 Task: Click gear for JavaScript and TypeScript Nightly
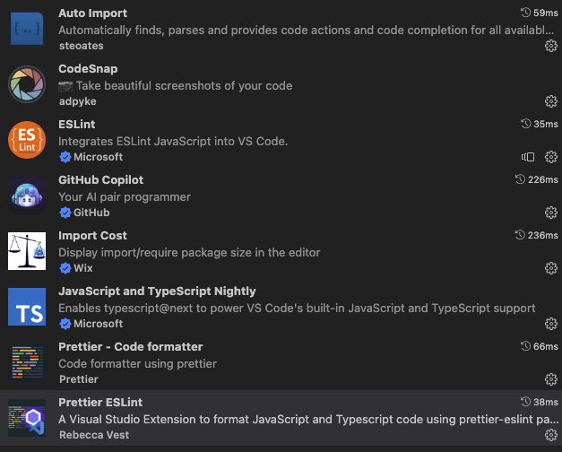coord(551,324)
